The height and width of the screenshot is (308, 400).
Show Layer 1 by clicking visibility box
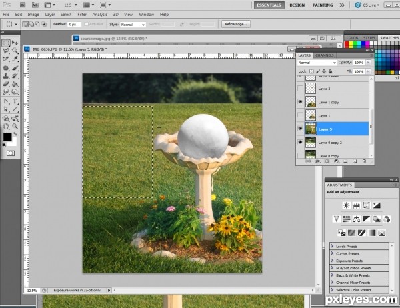click(x=300, y=115)
